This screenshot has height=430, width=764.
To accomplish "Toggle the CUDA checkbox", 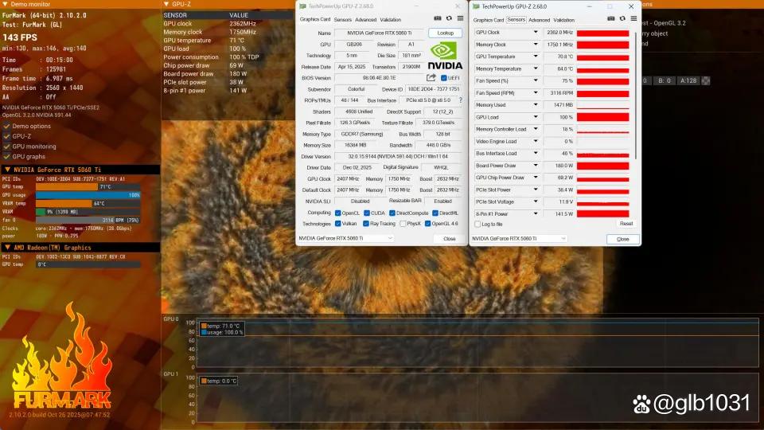I will (x=366, y=213).
